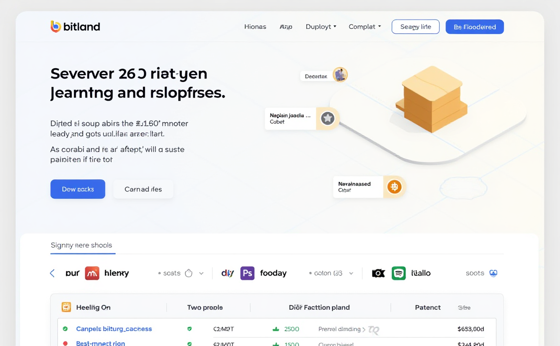Click the 'Carnad ifes' button
Image resolution: width=560 pixels, height=346 pixels.
(x=143, y=189)
